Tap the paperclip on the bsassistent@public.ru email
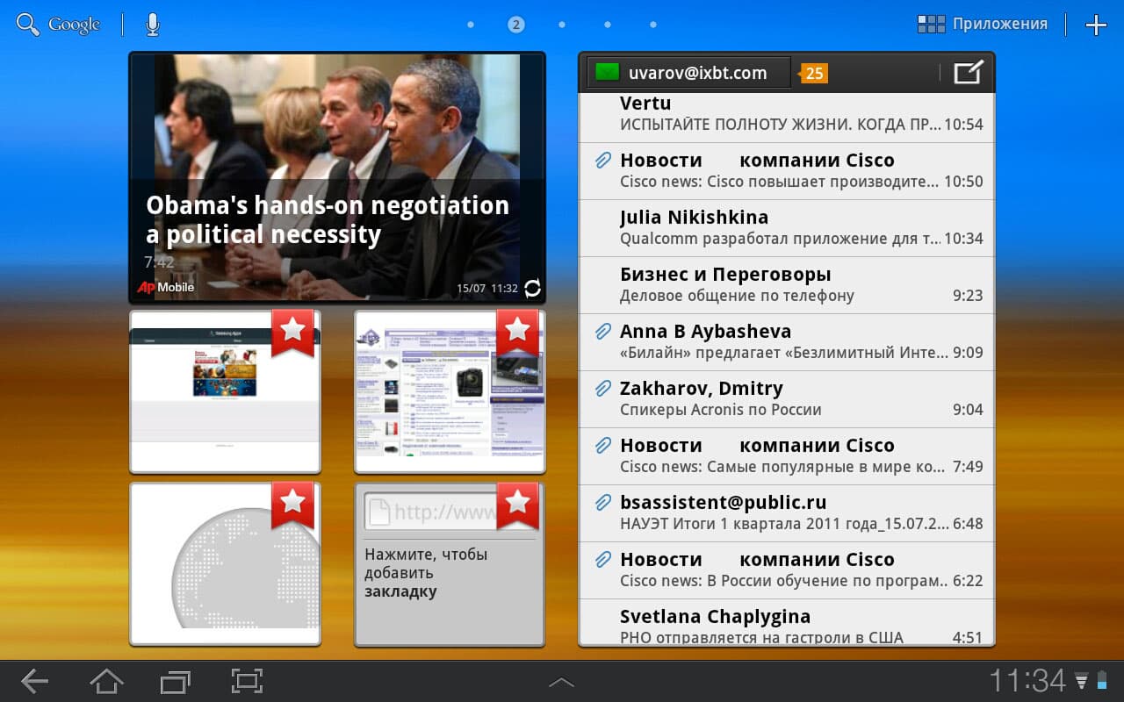Image resolution: width=1124 pixels, height=702 pixels. pos(602,502)
